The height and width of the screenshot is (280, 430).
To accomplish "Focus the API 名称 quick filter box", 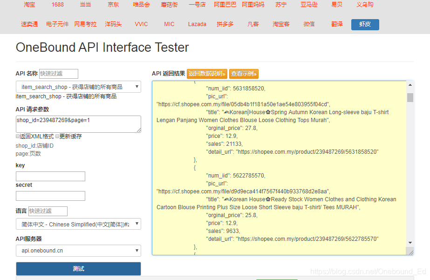I will (59, 74).
